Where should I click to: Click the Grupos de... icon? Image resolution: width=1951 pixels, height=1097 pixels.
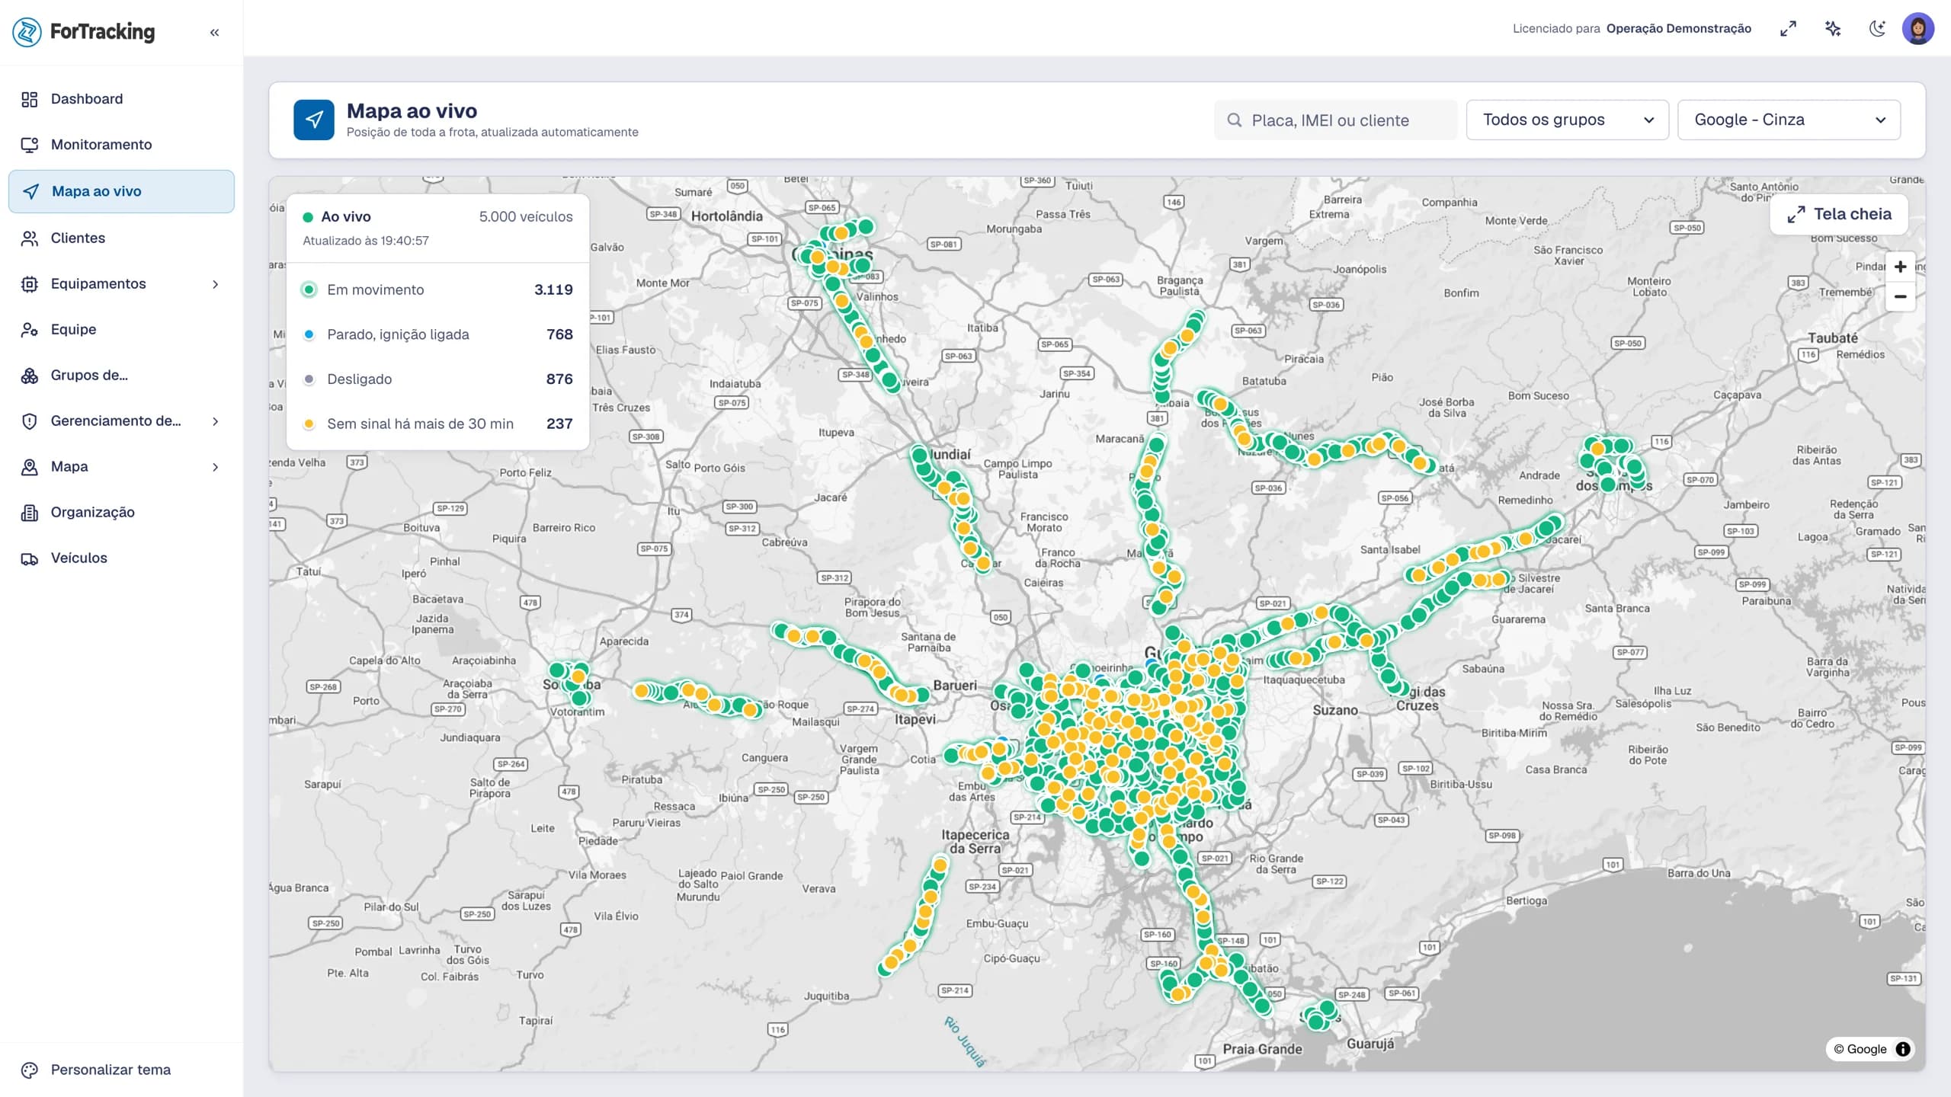(x=30, y=376)
